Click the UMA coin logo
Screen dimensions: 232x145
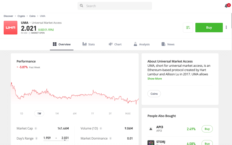[10, 28]
